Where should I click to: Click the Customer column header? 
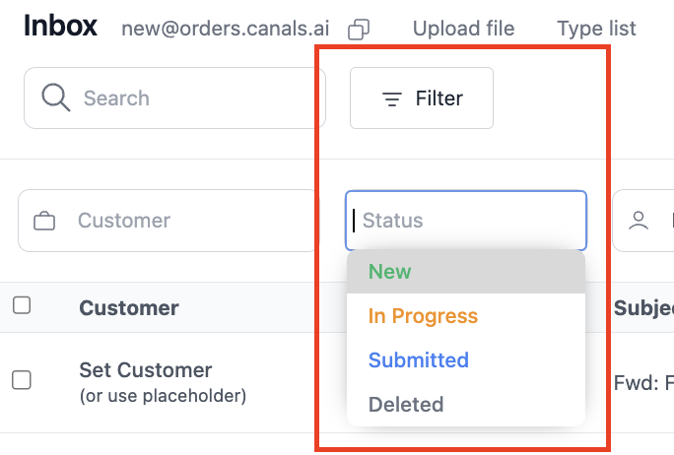129,308
